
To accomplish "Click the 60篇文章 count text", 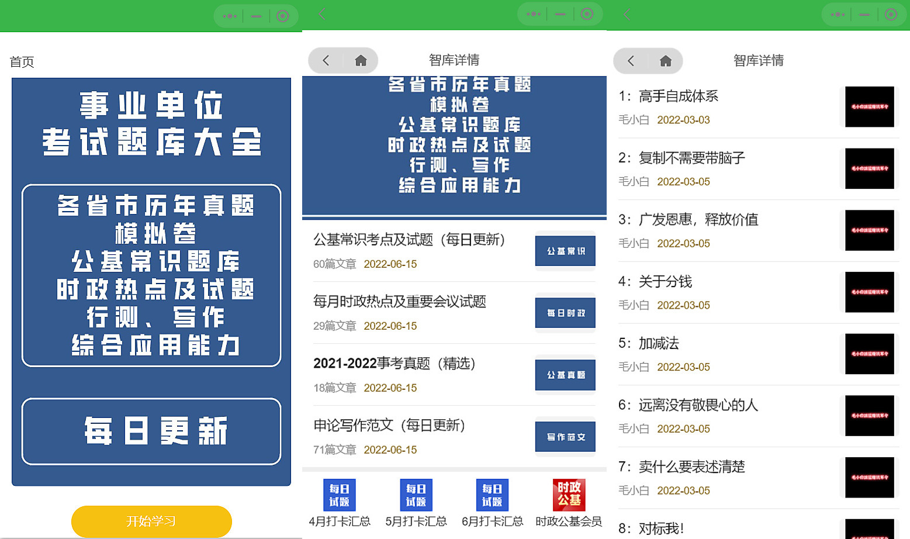I will tap(334, 264).
